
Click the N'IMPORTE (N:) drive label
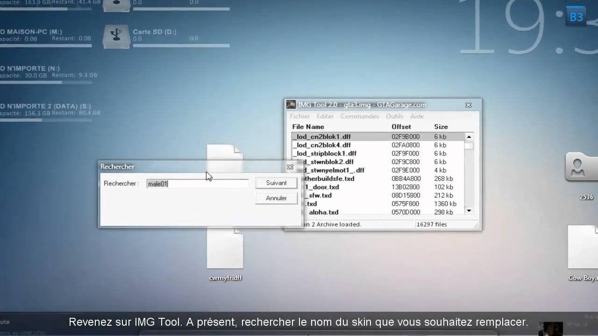29,69
